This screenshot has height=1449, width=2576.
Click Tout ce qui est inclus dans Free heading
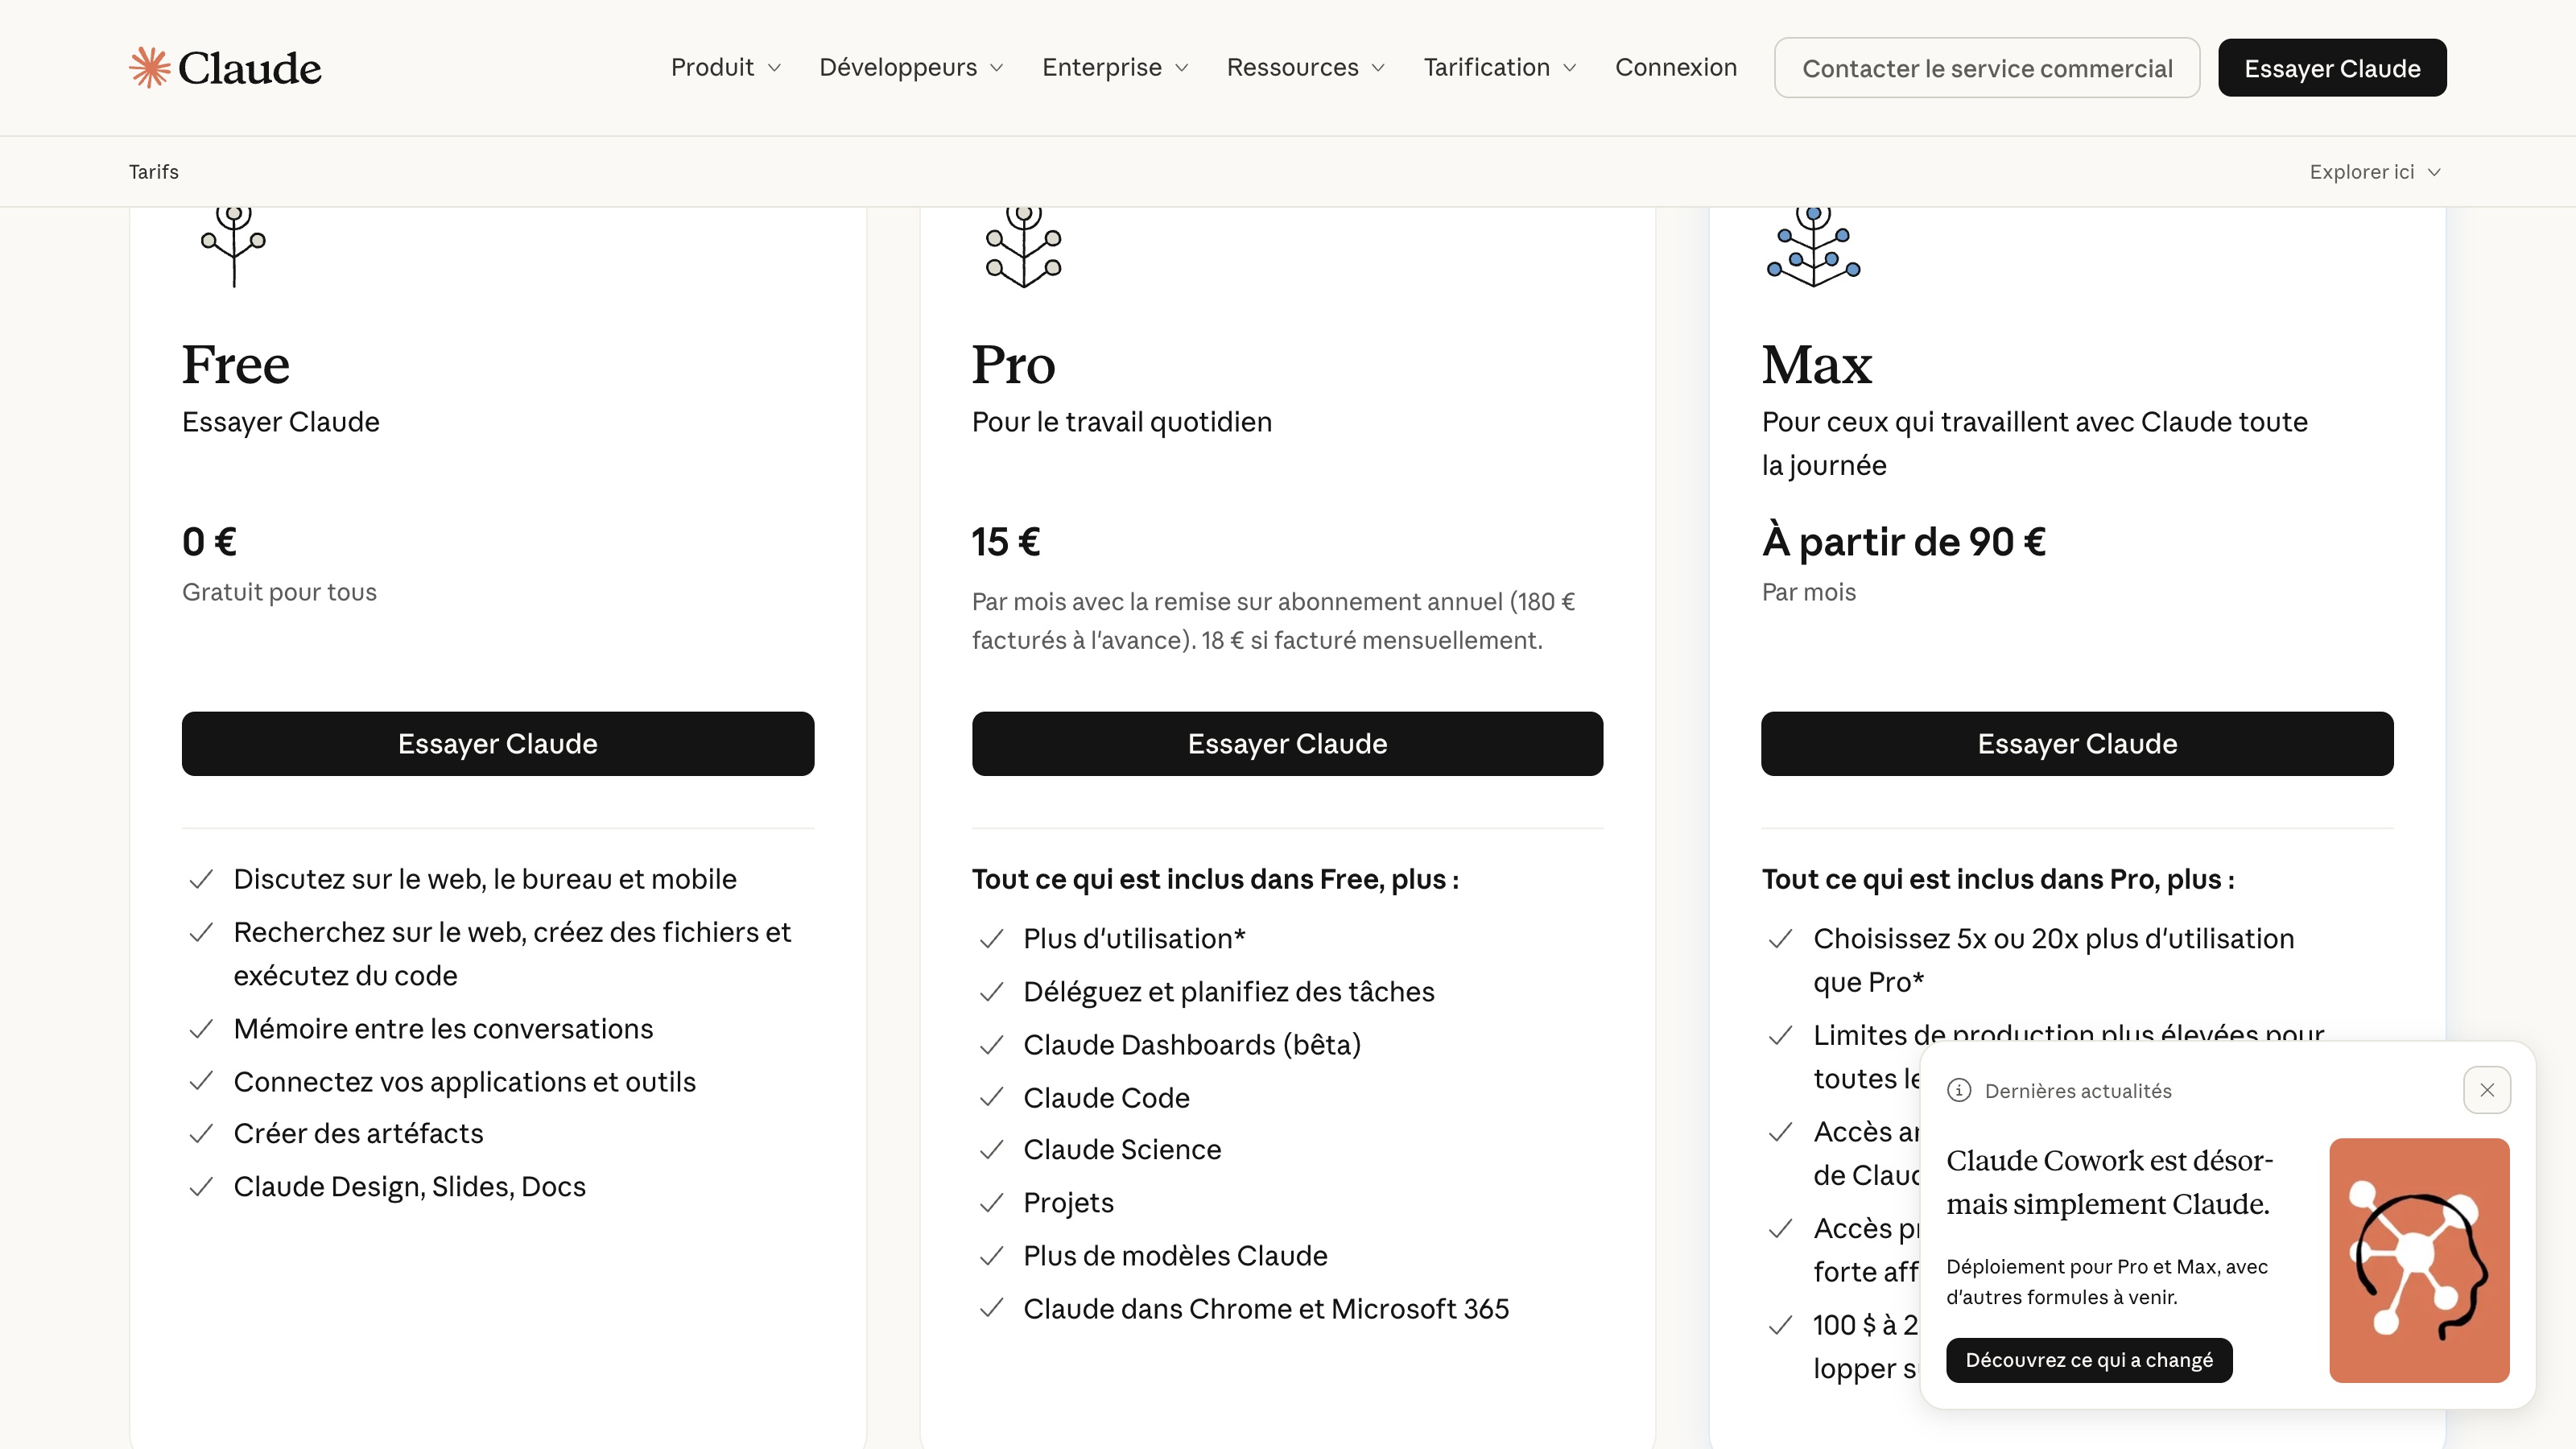[x=1215, y=879]
